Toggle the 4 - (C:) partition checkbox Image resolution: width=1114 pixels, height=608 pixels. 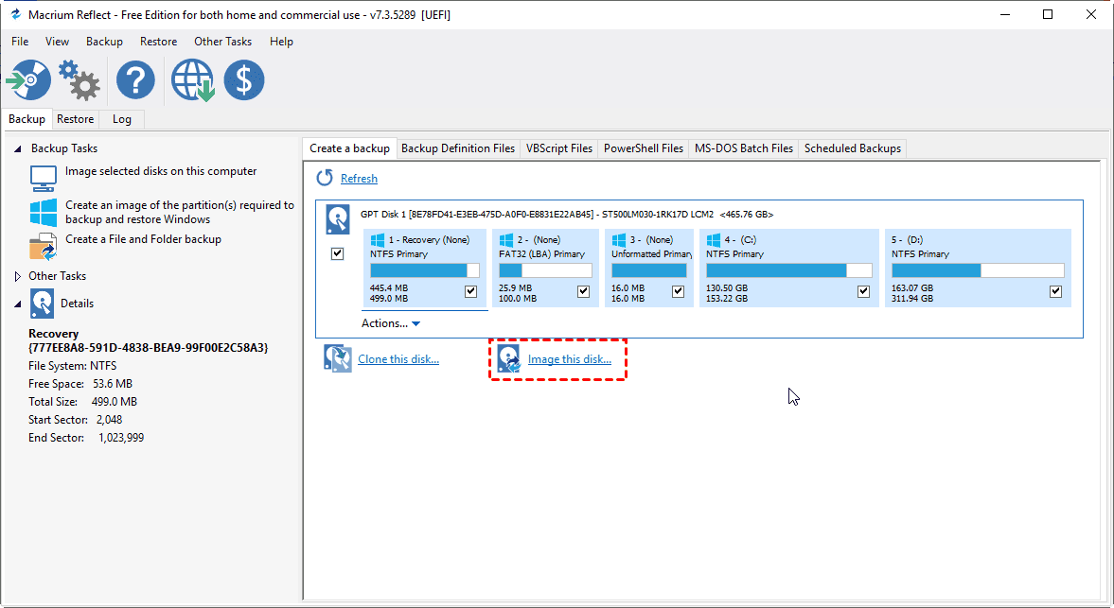(863, 291)
